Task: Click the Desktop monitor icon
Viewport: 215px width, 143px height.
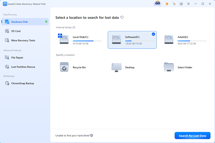Action: (x=116, y=67)
